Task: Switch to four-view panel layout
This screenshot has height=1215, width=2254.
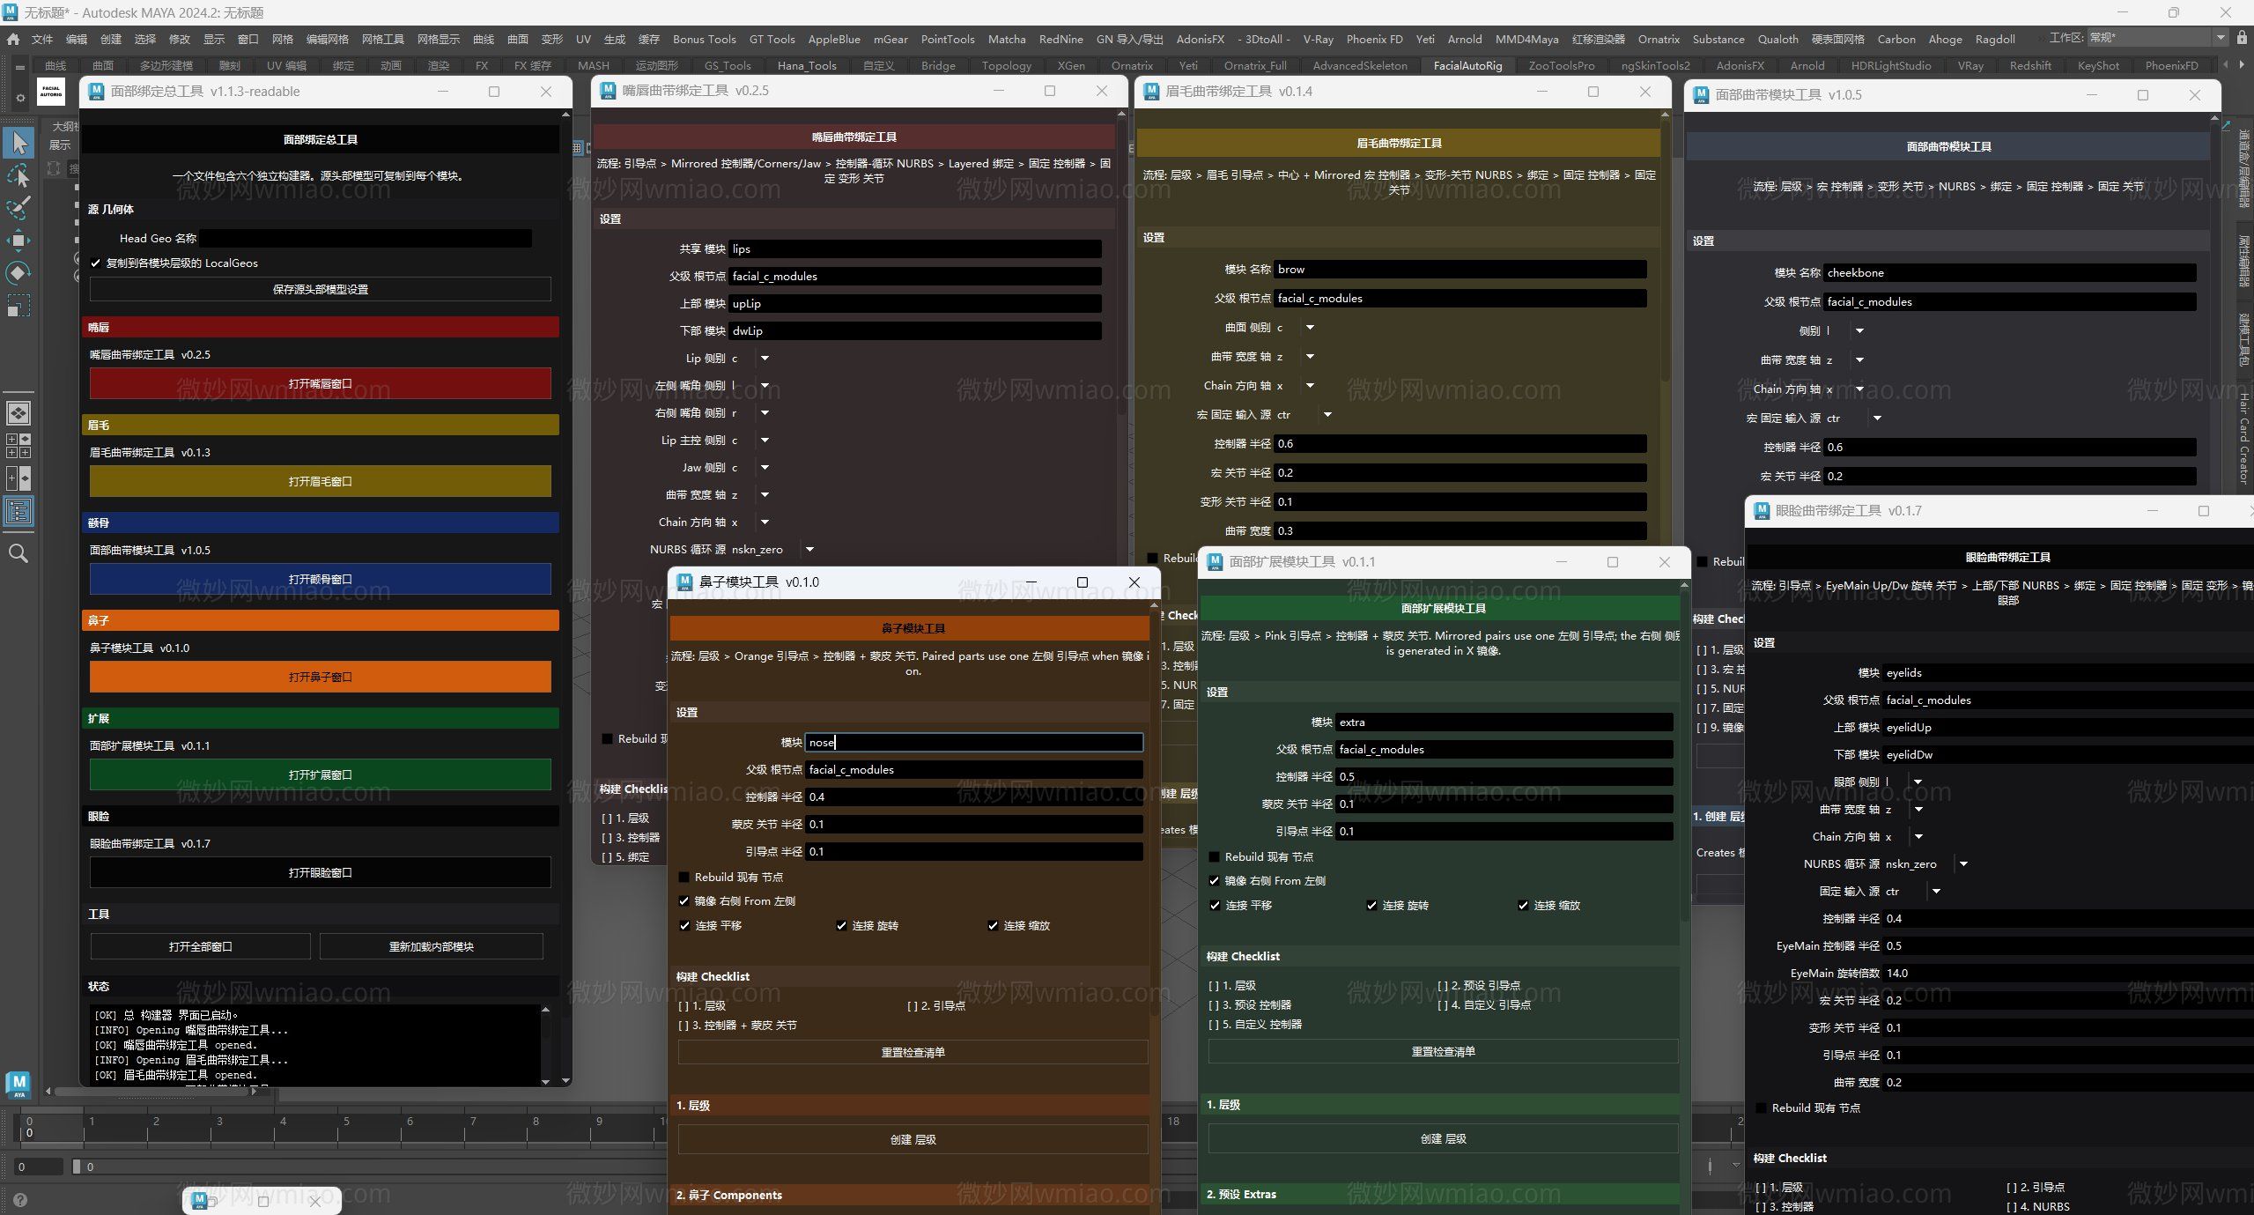Action: click(18, 445)
